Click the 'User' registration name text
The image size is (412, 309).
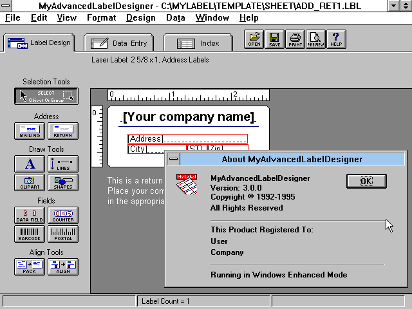point(219,241)
